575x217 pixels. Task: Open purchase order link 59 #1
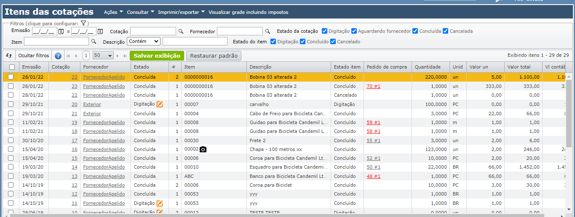(x=374, y=122)
